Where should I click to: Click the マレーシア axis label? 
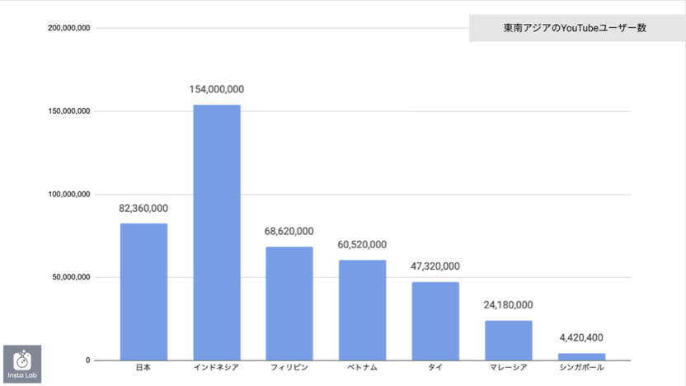pos(509,368)
